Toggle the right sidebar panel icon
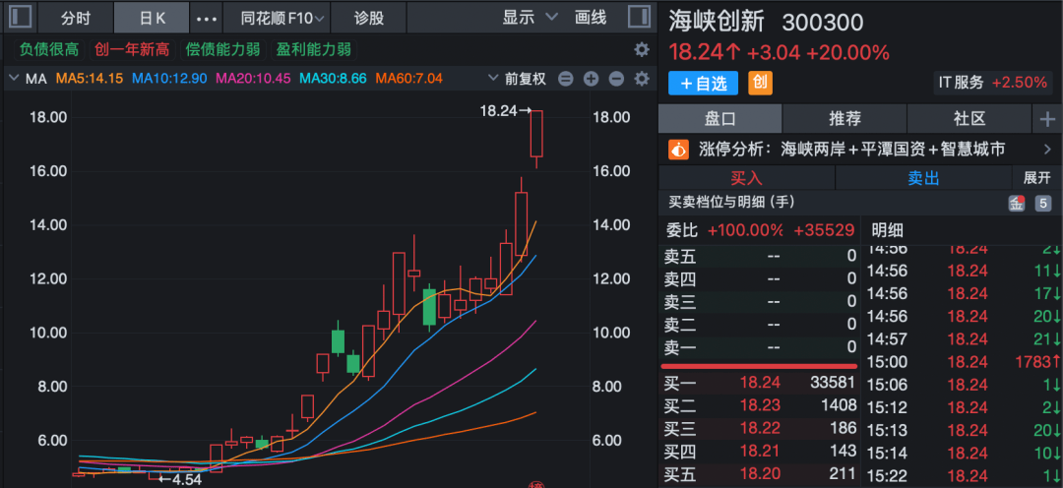This screenshot has width=1063, height=488. (x=639, y=17)
